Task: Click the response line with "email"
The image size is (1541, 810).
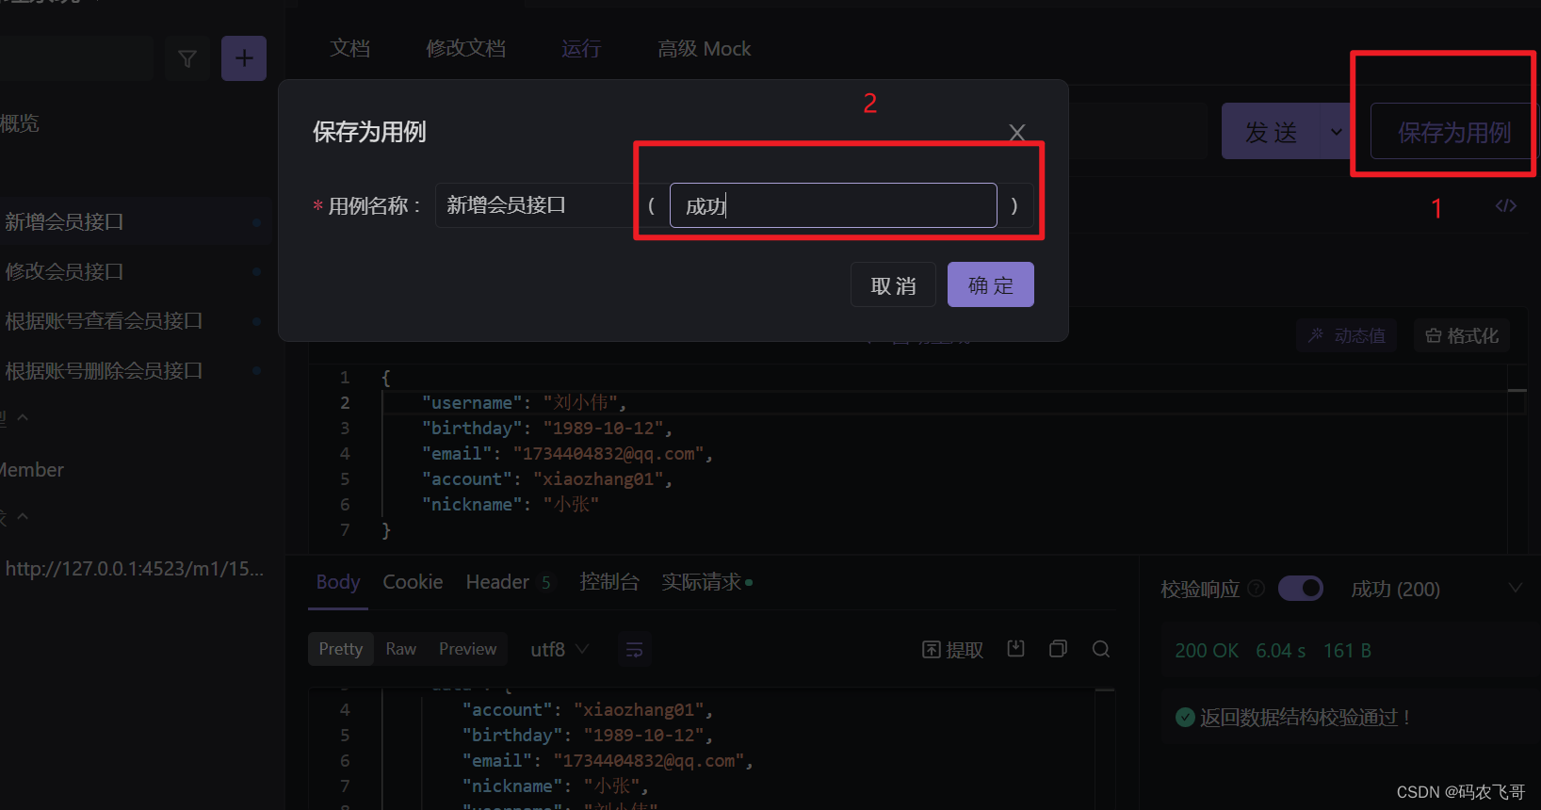Action: (608, 761)
